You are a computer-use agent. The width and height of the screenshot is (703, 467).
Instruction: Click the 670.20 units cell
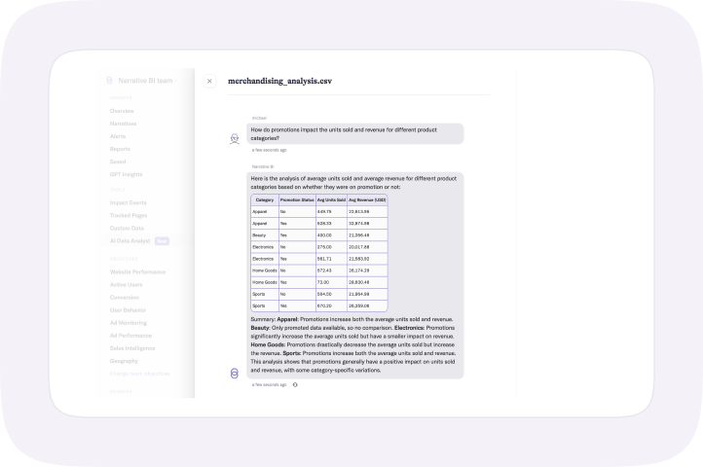point(331,305)
